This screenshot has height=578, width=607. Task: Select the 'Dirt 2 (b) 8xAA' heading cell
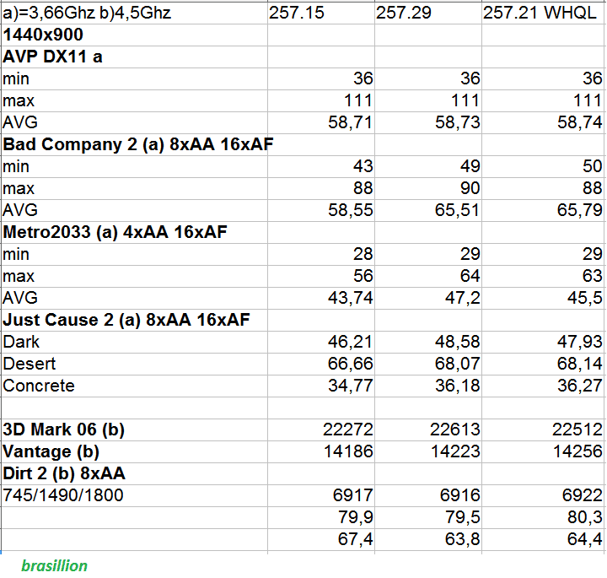134,473
